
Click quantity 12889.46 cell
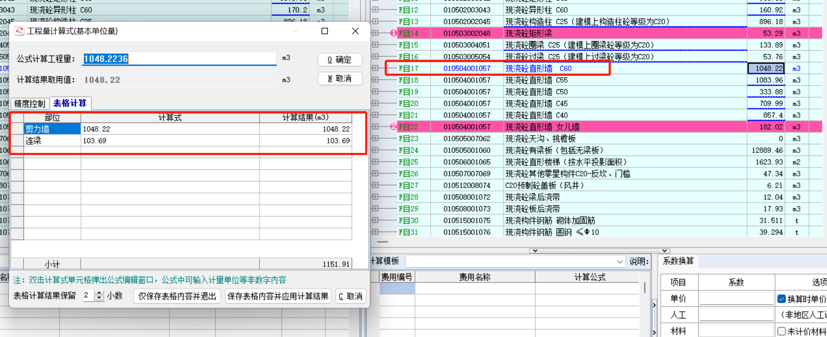pyautogui.click(x=767, y=150)
